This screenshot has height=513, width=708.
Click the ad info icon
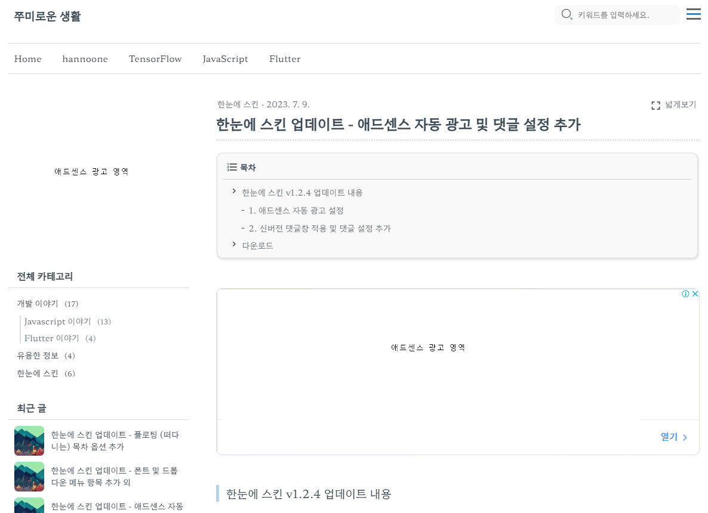[x=685, y=293]
